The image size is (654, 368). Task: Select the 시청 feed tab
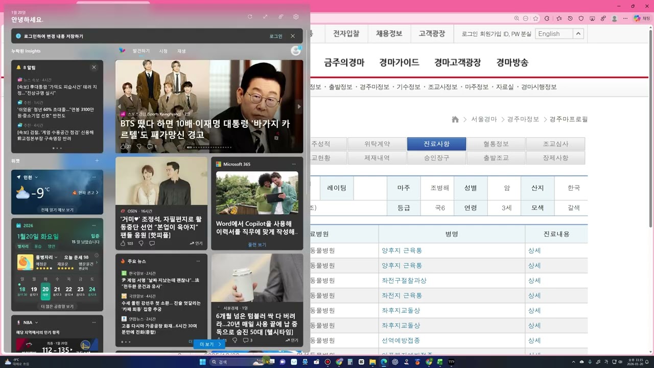pyautogui.click(x=163, y=51)
